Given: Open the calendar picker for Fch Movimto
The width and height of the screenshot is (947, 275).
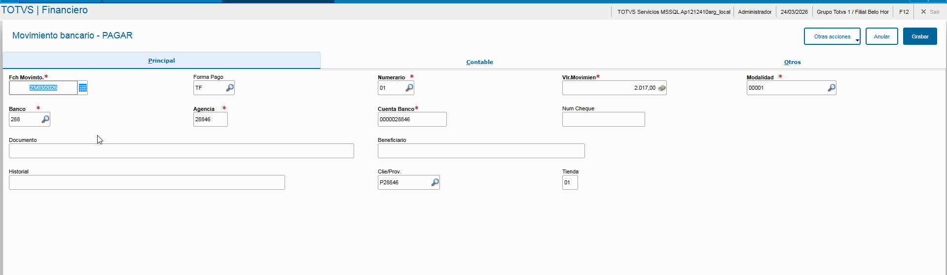Looking at the screenshot, I should click(83, 88).
